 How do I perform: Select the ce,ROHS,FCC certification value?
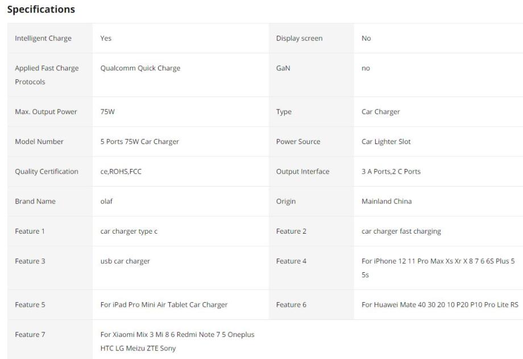[121, 171]
